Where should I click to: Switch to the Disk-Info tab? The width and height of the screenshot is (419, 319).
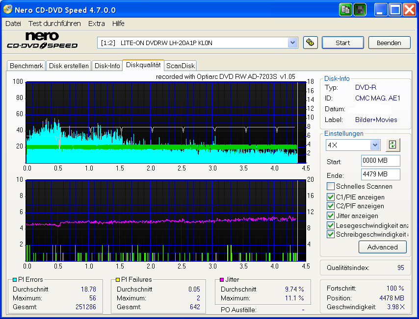coord(107,65)
